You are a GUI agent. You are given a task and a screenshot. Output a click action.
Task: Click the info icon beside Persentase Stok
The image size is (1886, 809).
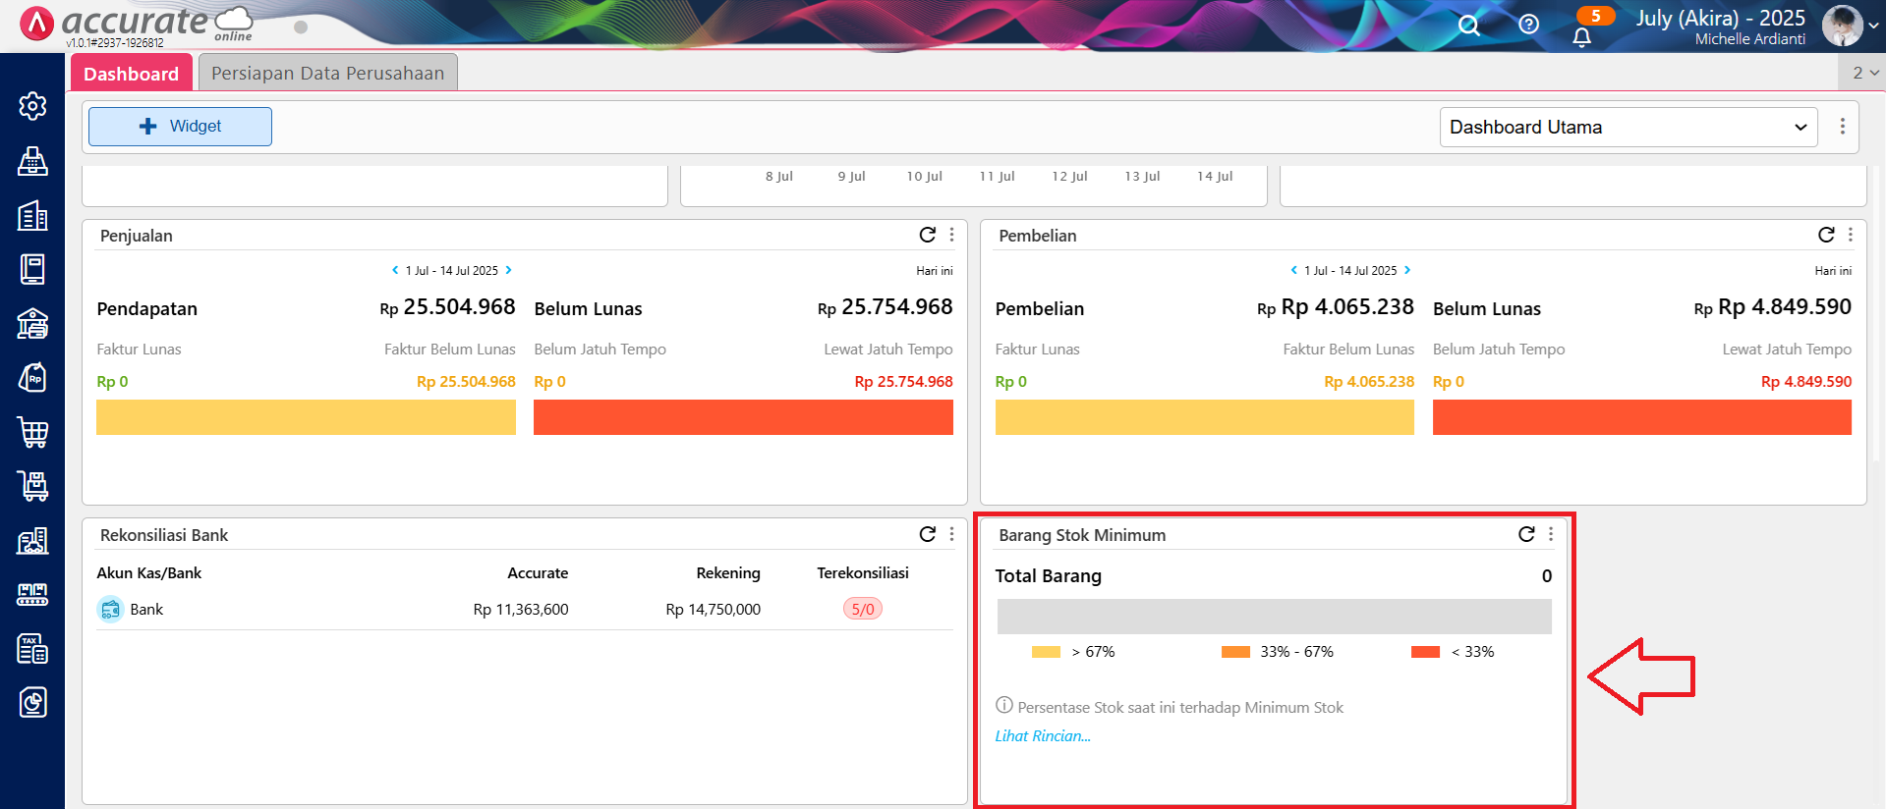tap(1003, 705)
